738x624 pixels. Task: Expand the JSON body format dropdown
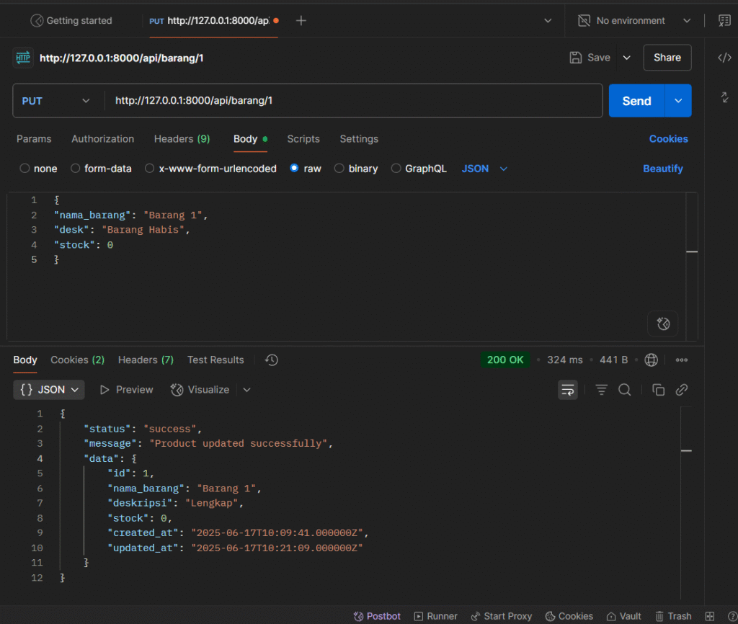click(484, 169)
